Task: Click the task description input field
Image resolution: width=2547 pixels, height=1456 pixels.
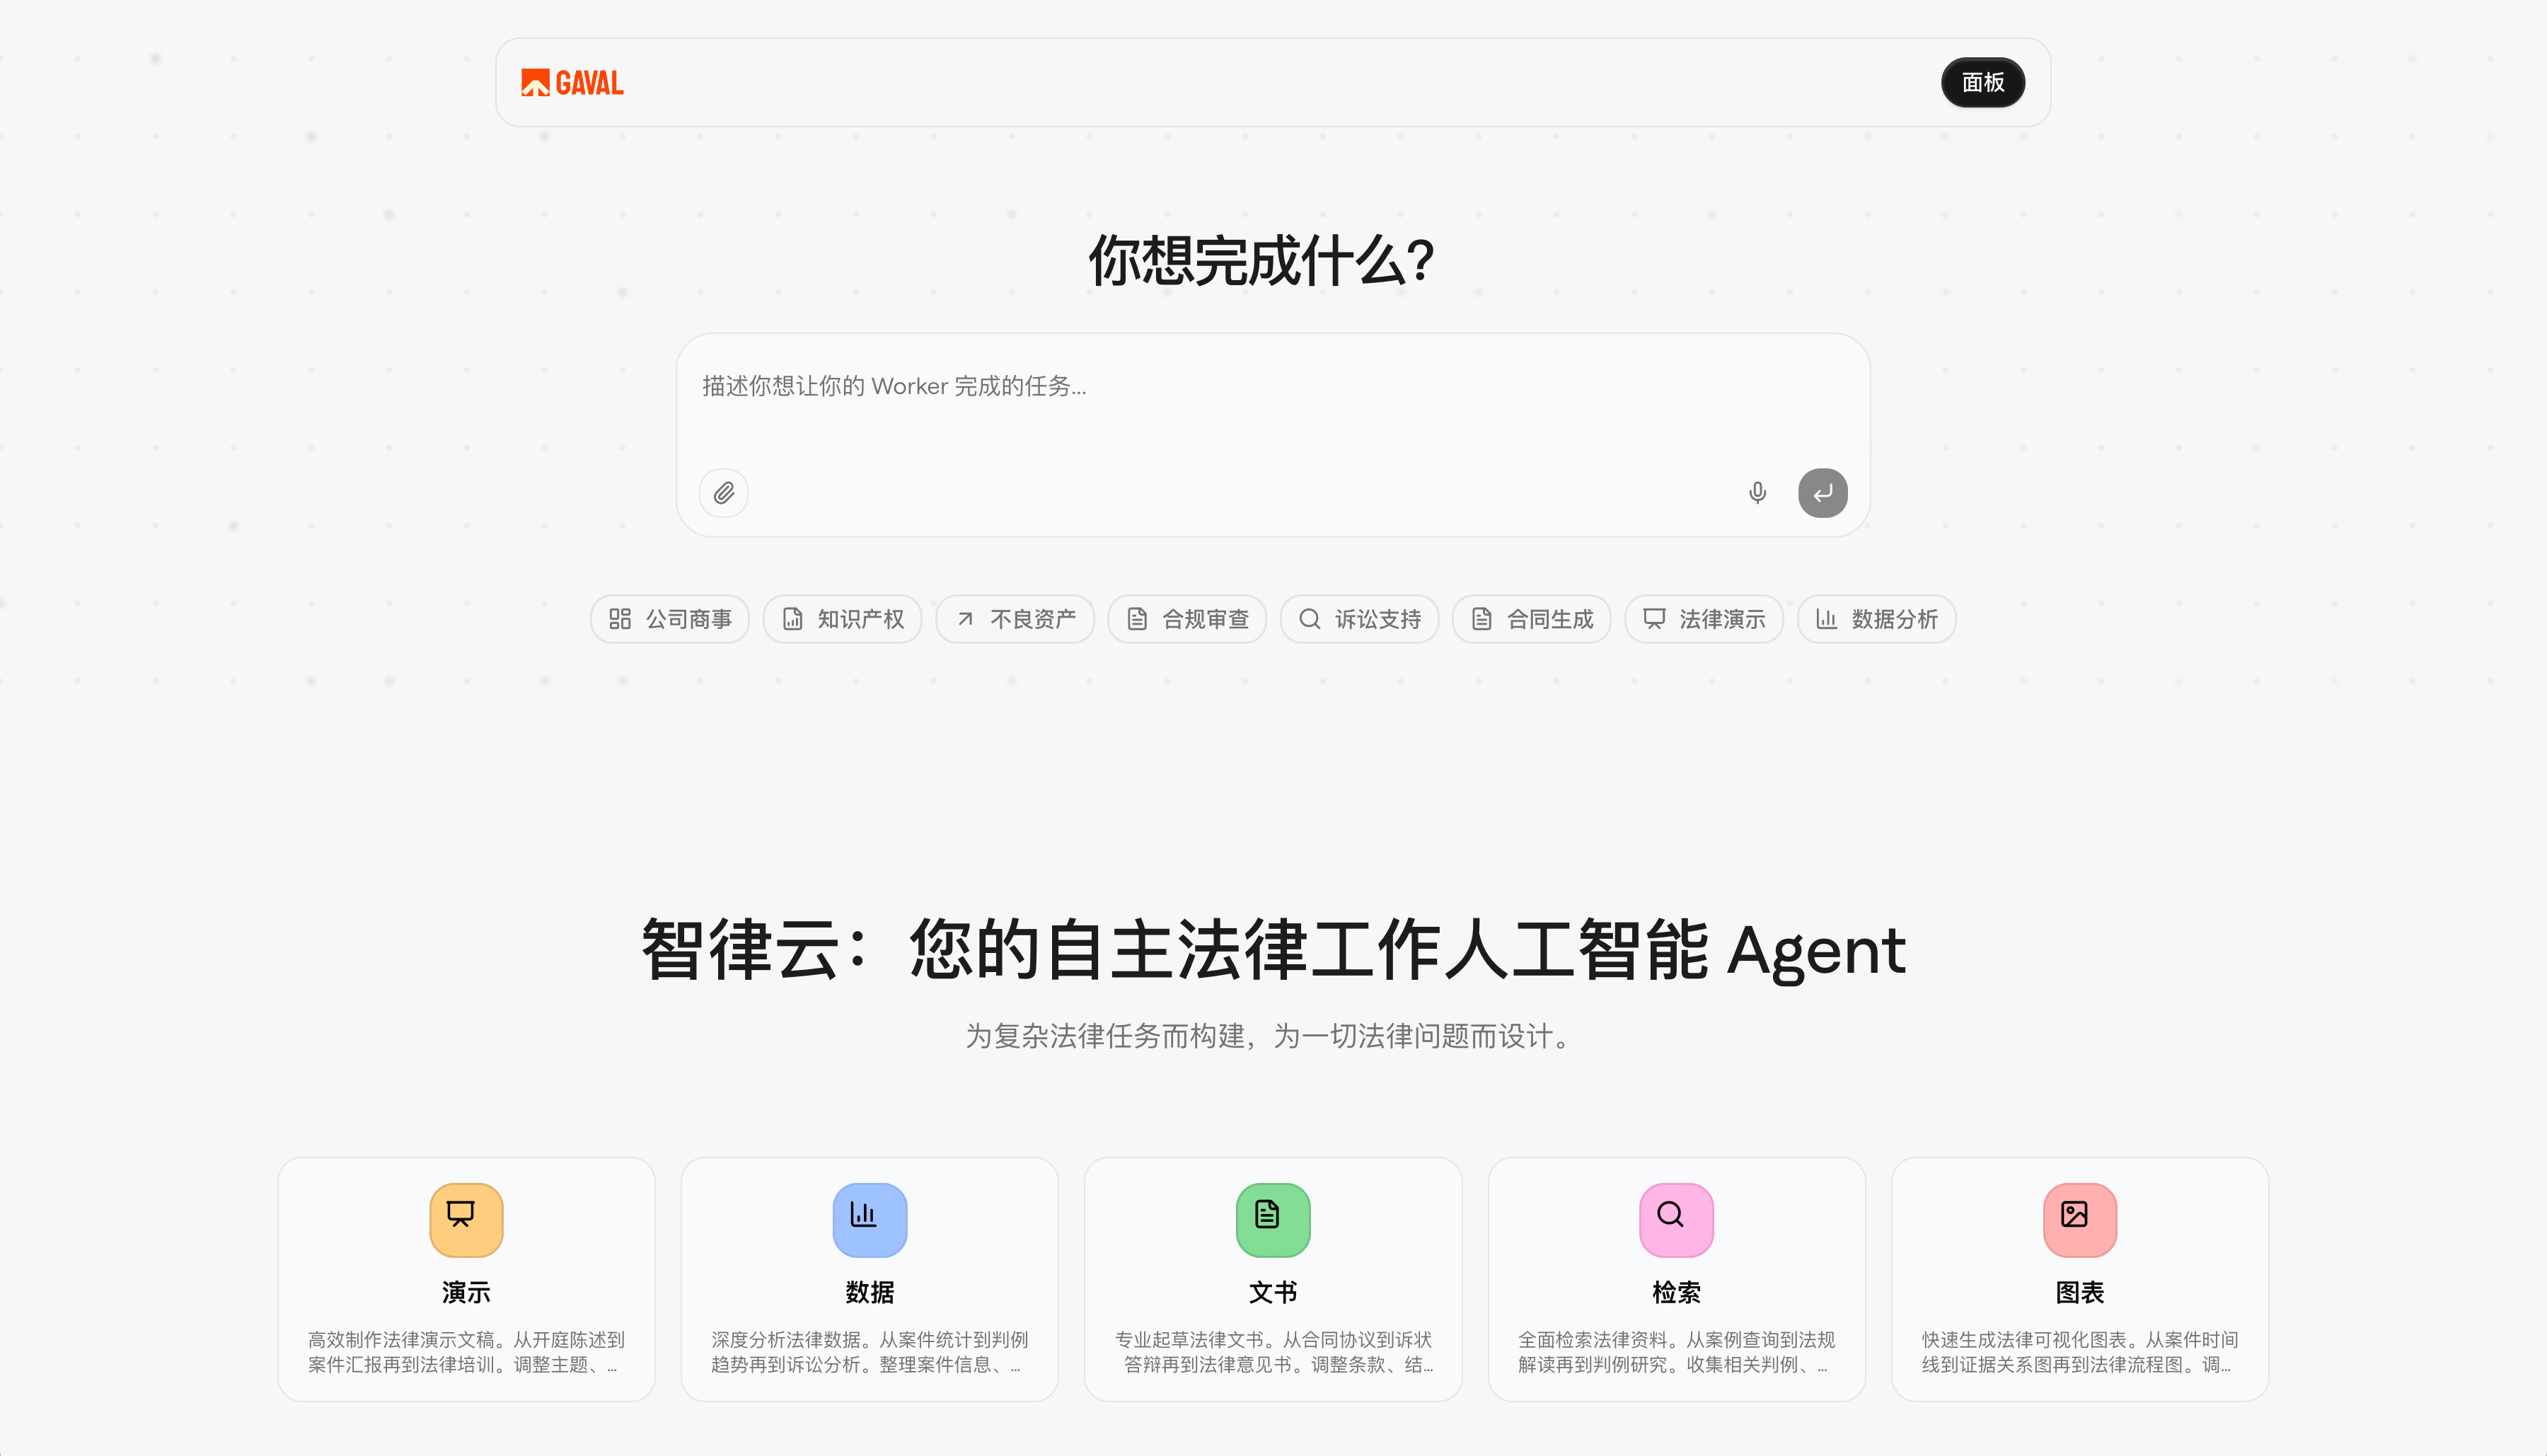Action: click(x=1271, y=400)
